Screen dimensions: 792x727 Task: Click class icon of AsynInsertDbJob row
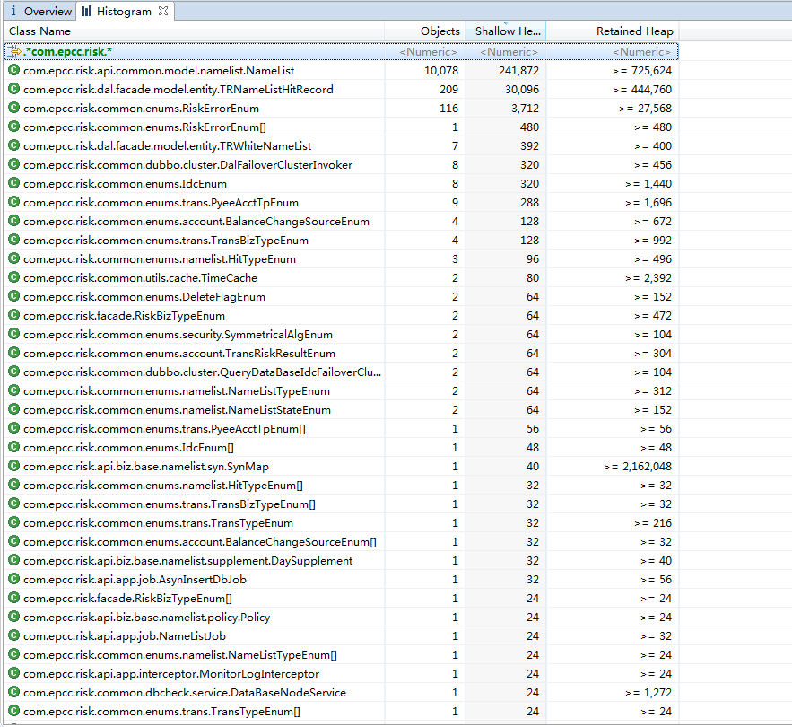[x=14, y=580]
